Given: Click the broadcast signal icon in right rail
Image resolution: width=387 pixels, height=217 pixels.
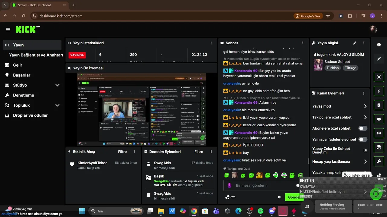Looking at the screenshot, I should [x=379, y=133].
